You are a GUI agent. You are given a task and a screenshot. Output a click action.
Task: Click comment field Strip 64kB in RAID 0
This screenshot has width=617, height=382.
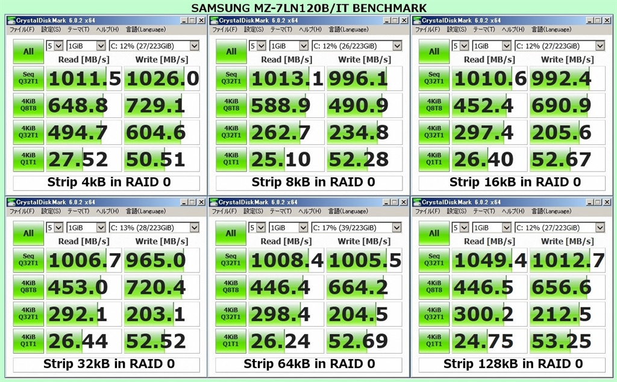[x=309, y=365]
